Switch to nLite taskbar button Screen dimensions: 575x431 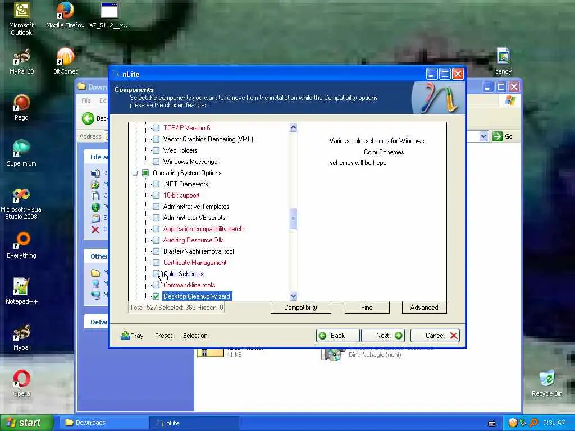(194, 423)
